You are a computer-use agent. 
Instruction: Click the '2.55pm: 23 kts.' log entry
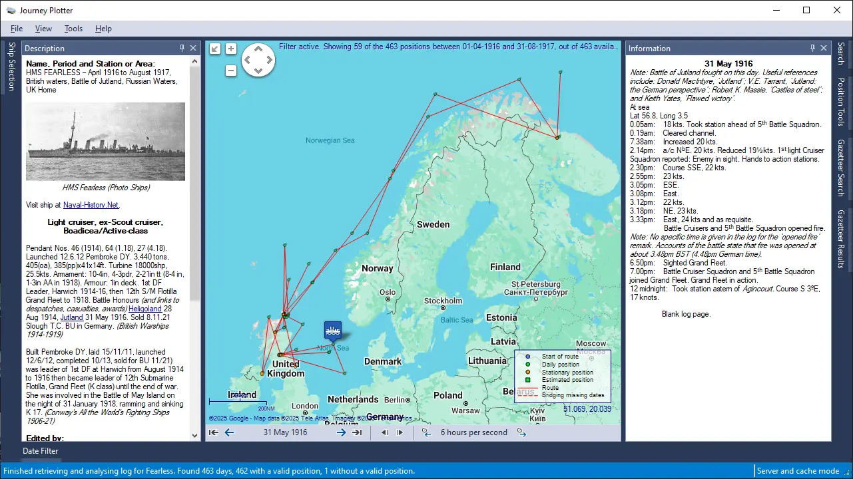point(657,176)
